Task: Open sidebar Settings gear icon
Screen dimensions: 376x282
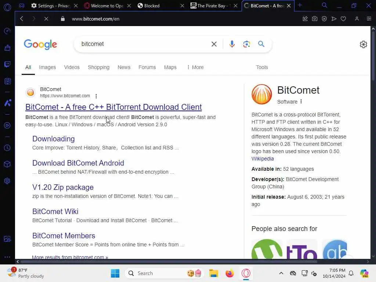Action: (7, 181)
